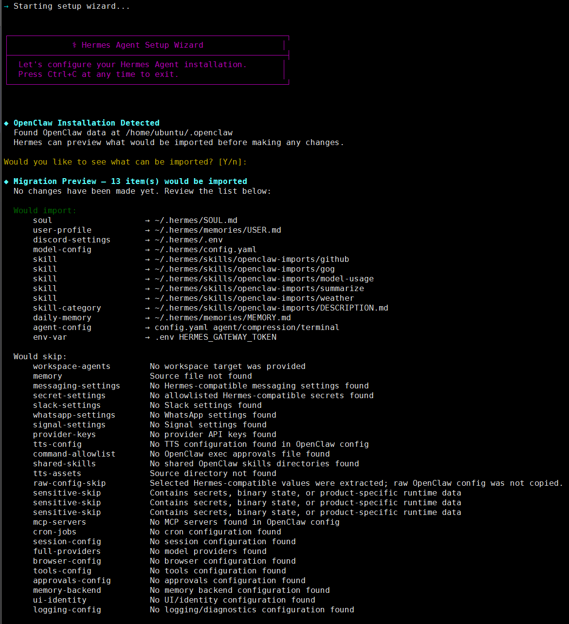Select the 'daily-memory' row label
569x624 pixels.
click(x=62, y=317)
